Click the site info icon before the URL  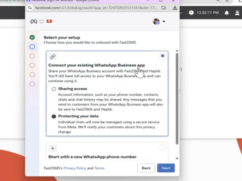point(30,7)
